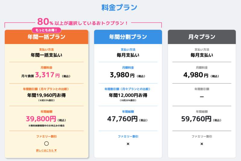Click the dash under 月々プラン 年間割引額
The height and width of the screenshot is (161, 241).
click(x=202, y=96)
